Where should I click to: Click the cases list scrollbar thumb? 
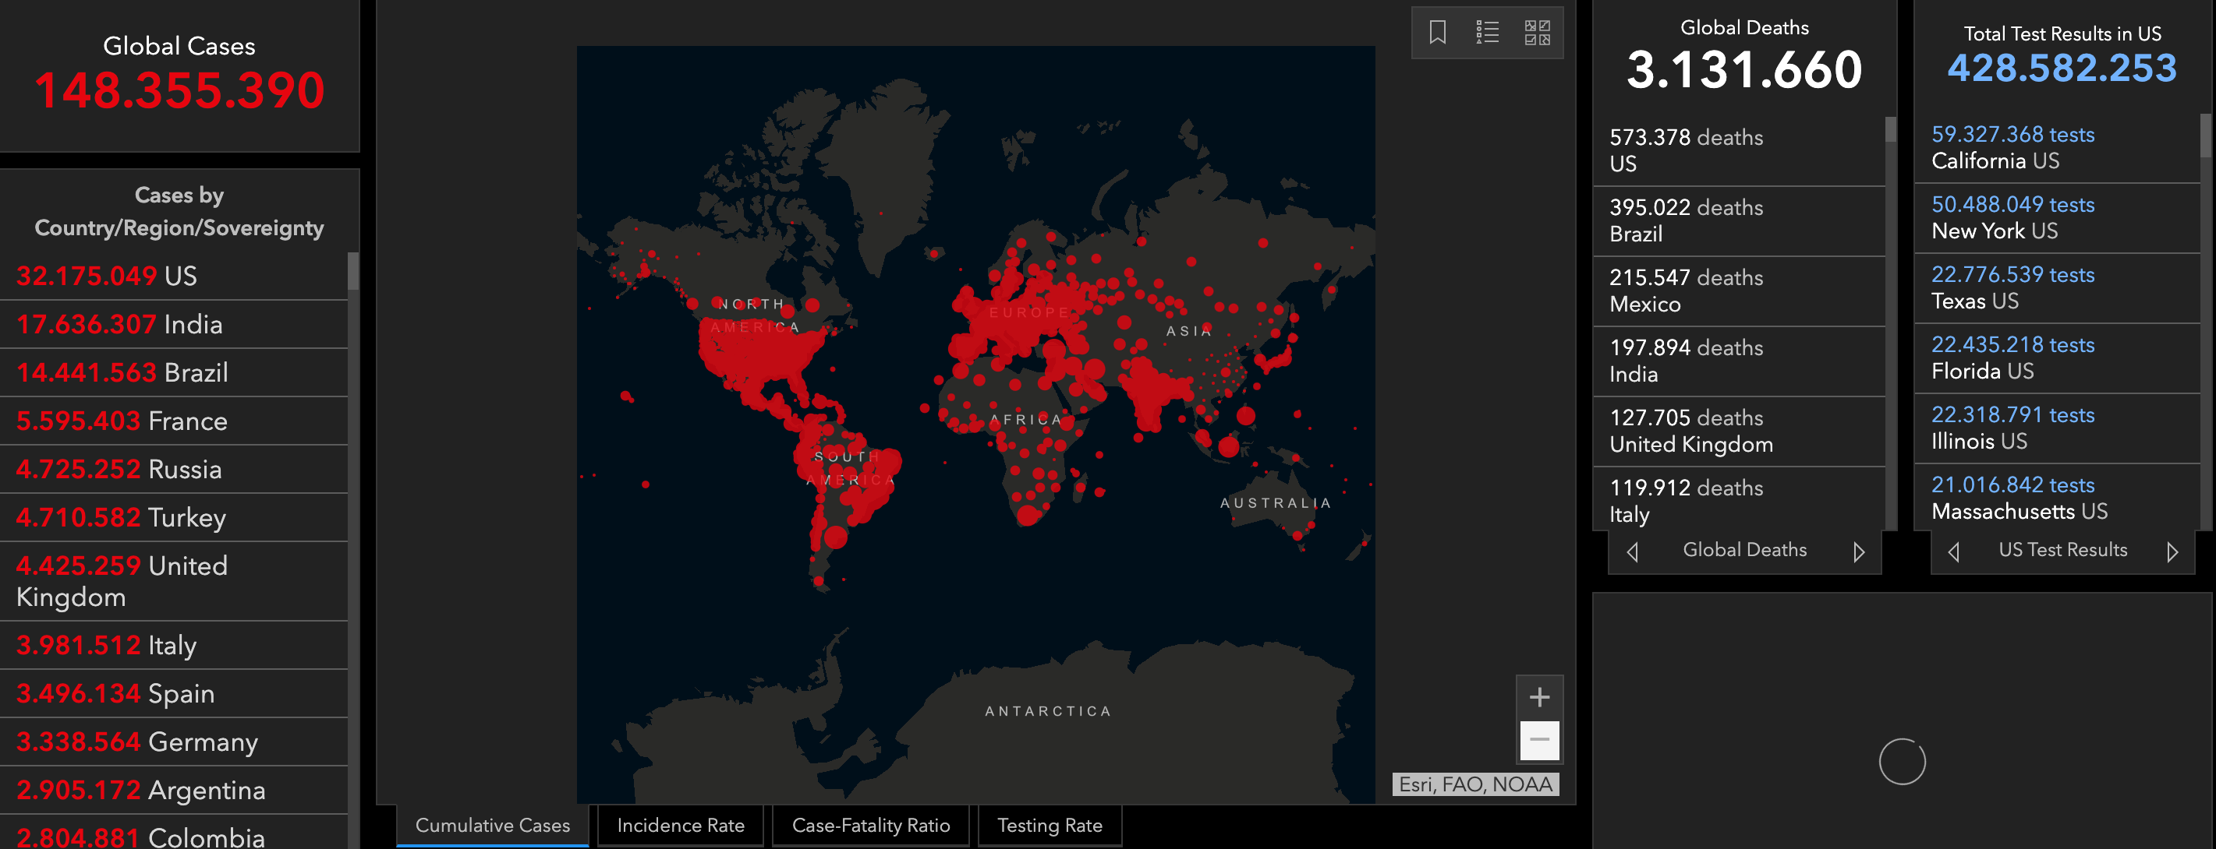(x=352, y=272)
